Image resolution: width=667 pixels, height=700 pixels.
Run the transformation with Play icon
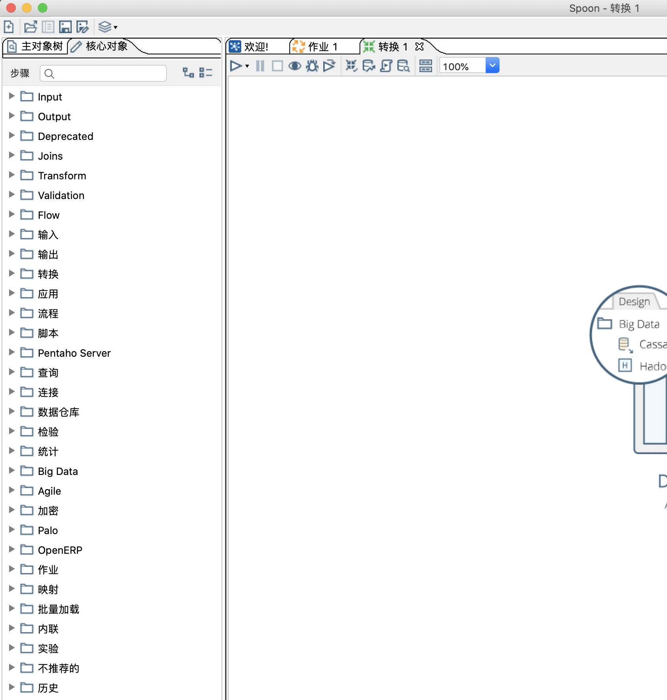tap(236, 66)
